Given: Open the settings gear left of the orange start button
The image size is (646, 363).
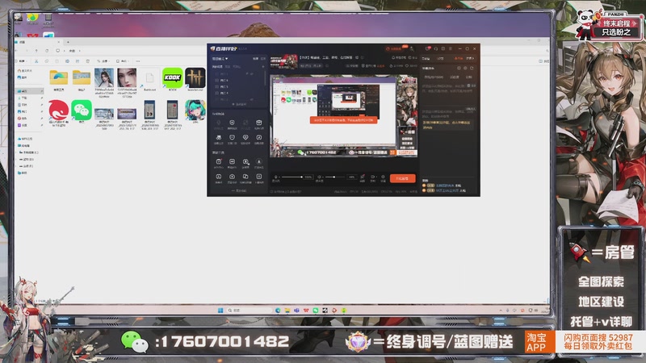Looking at the screenshot, I should 383,177.
